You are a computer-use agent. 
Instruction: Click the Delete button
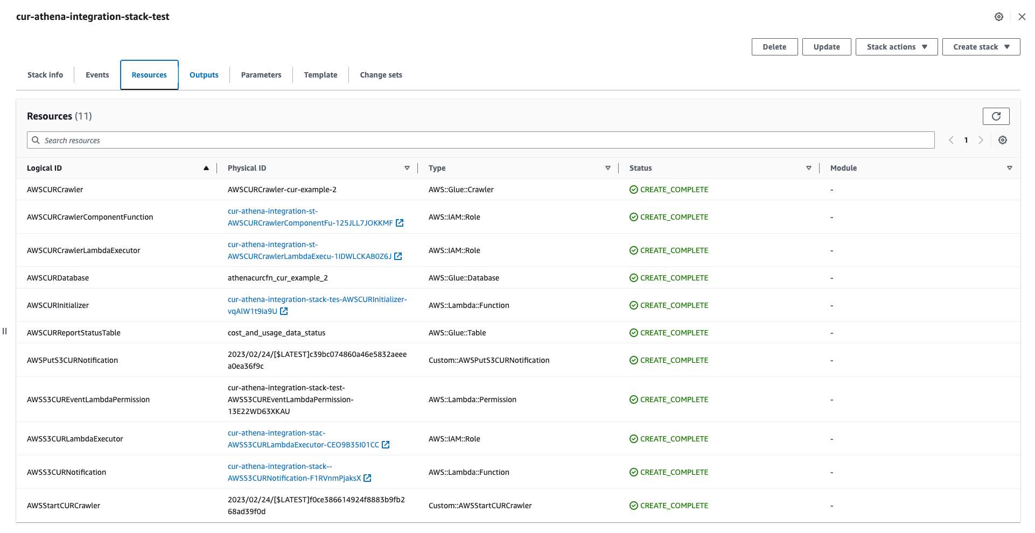tap(774, 47)
